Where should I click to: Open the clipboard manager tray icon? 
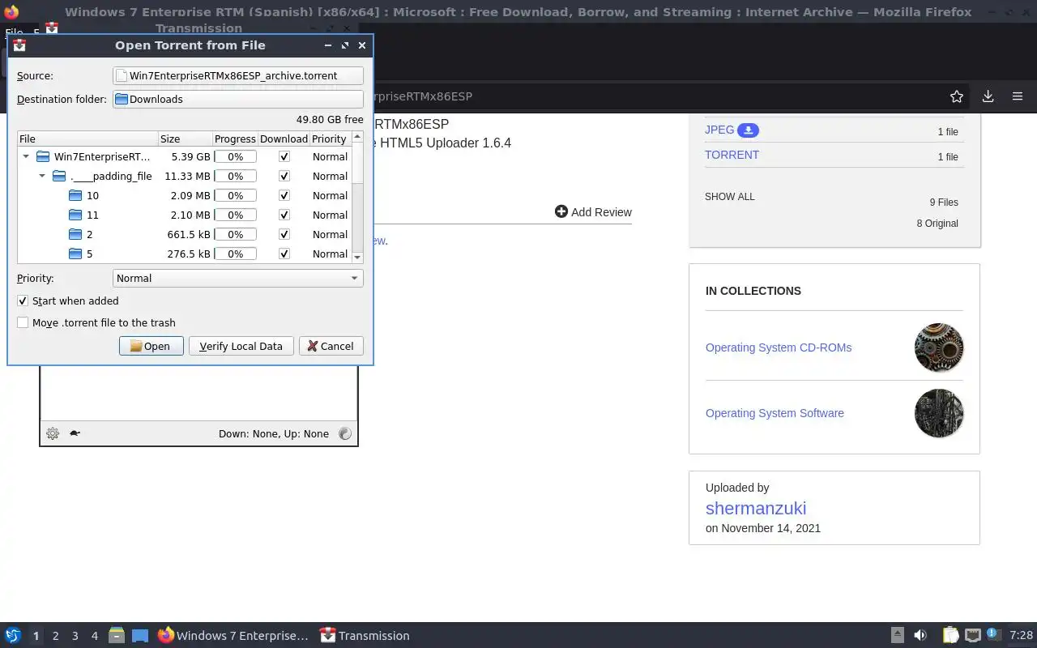click(x=950, y=635)
